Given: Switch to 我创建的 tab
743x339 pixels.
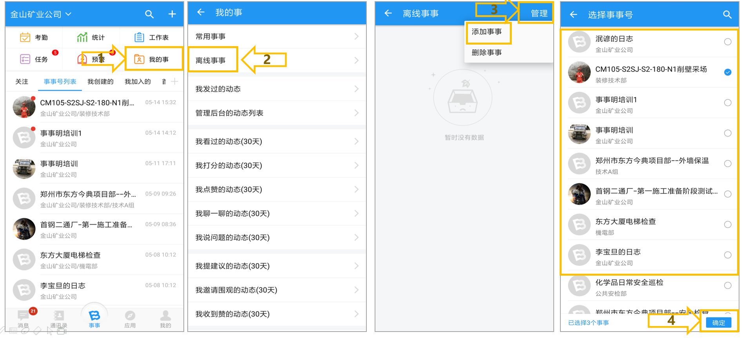Looking at the screenshot, I should coord(100,81).
